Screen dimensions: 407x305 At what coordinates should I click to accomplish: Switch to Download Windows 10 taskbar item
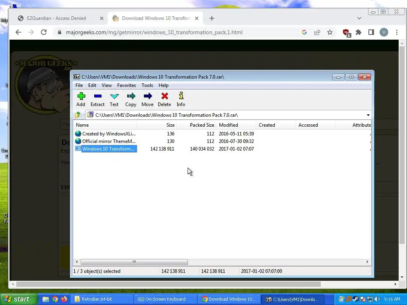point(229,299)
